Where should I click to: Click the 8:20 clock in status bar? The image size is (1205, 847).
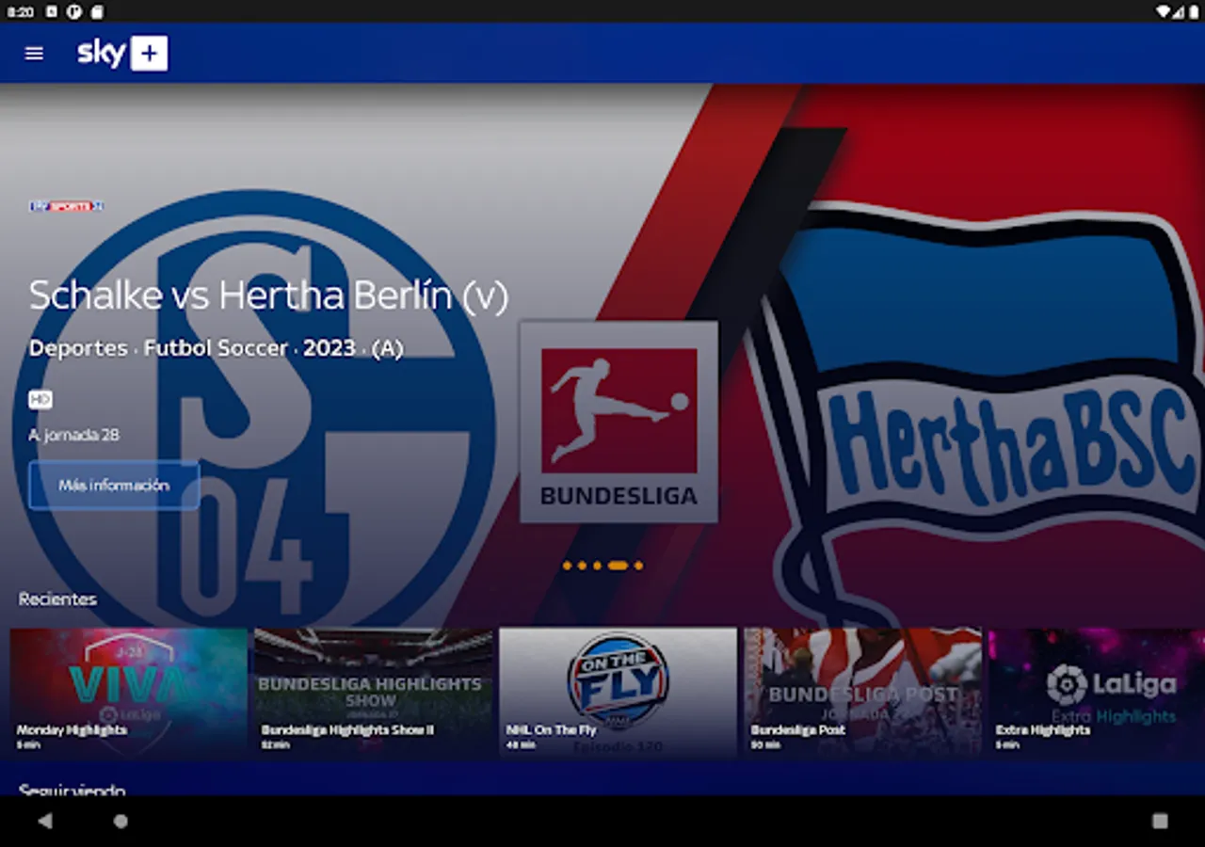[x=20, y=12]
